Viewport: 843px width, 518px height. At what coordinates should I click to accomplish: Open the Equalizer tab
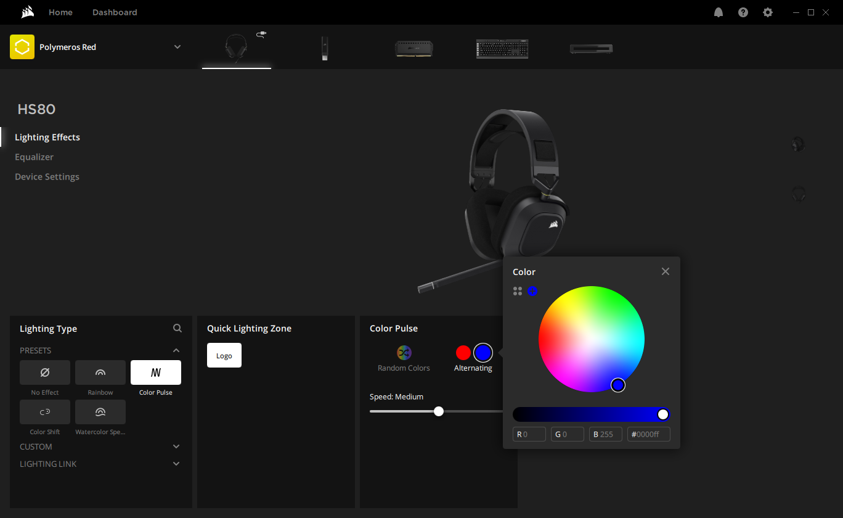pos(35,157)
